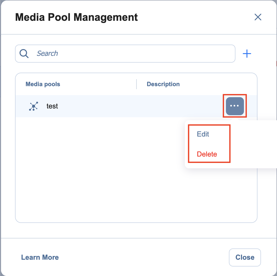Open the three-dot options for test

tap(235, 106)
